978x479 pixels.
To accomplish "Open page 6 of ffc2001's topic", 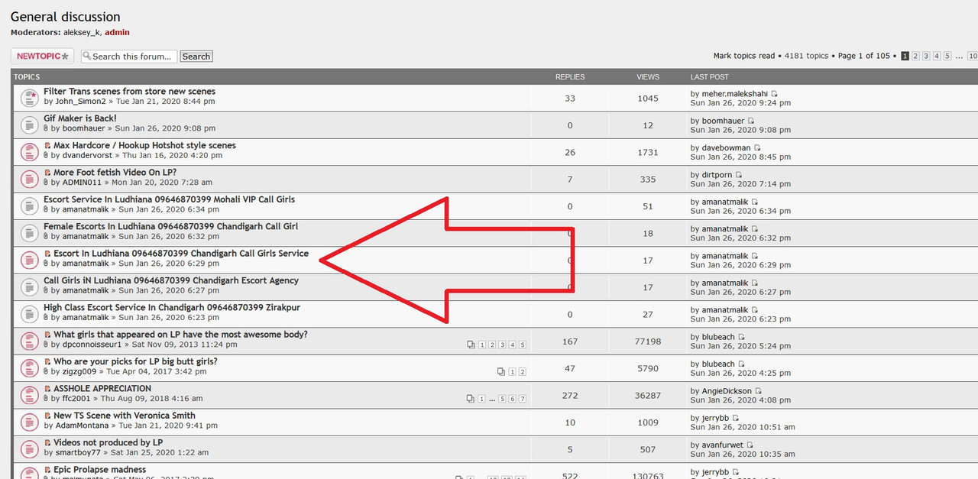I will tap(513, 399).
